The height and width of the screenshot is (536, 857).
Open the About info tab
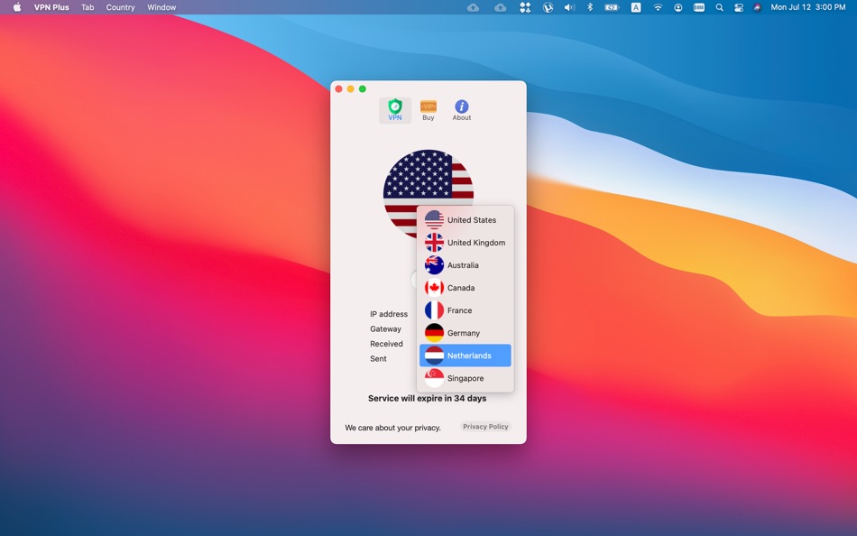tap(461, 110)
